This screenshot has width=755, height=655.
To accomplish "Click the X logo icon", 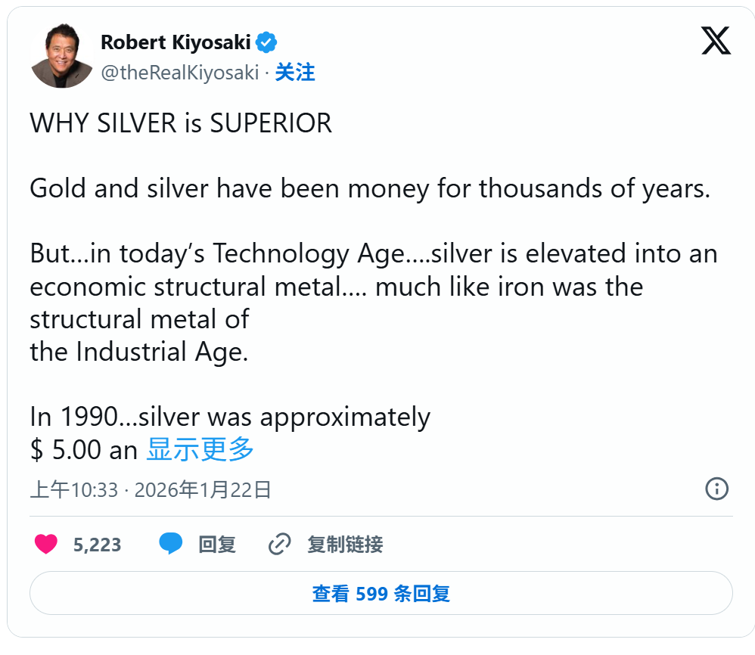I will pyautogui.click(x=715, y=40).
